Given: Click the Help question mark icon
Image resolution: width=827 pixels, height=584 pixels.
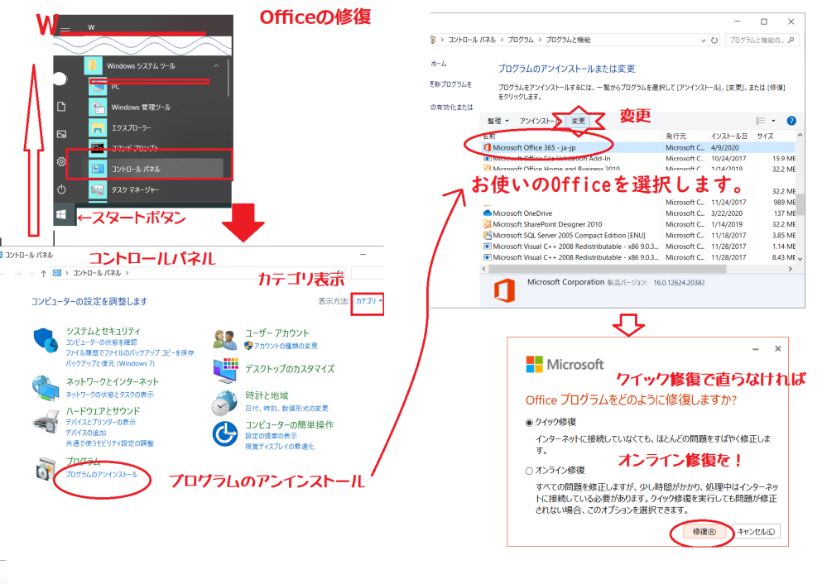Looking at the screenshot, I should (x=791, y=122).
